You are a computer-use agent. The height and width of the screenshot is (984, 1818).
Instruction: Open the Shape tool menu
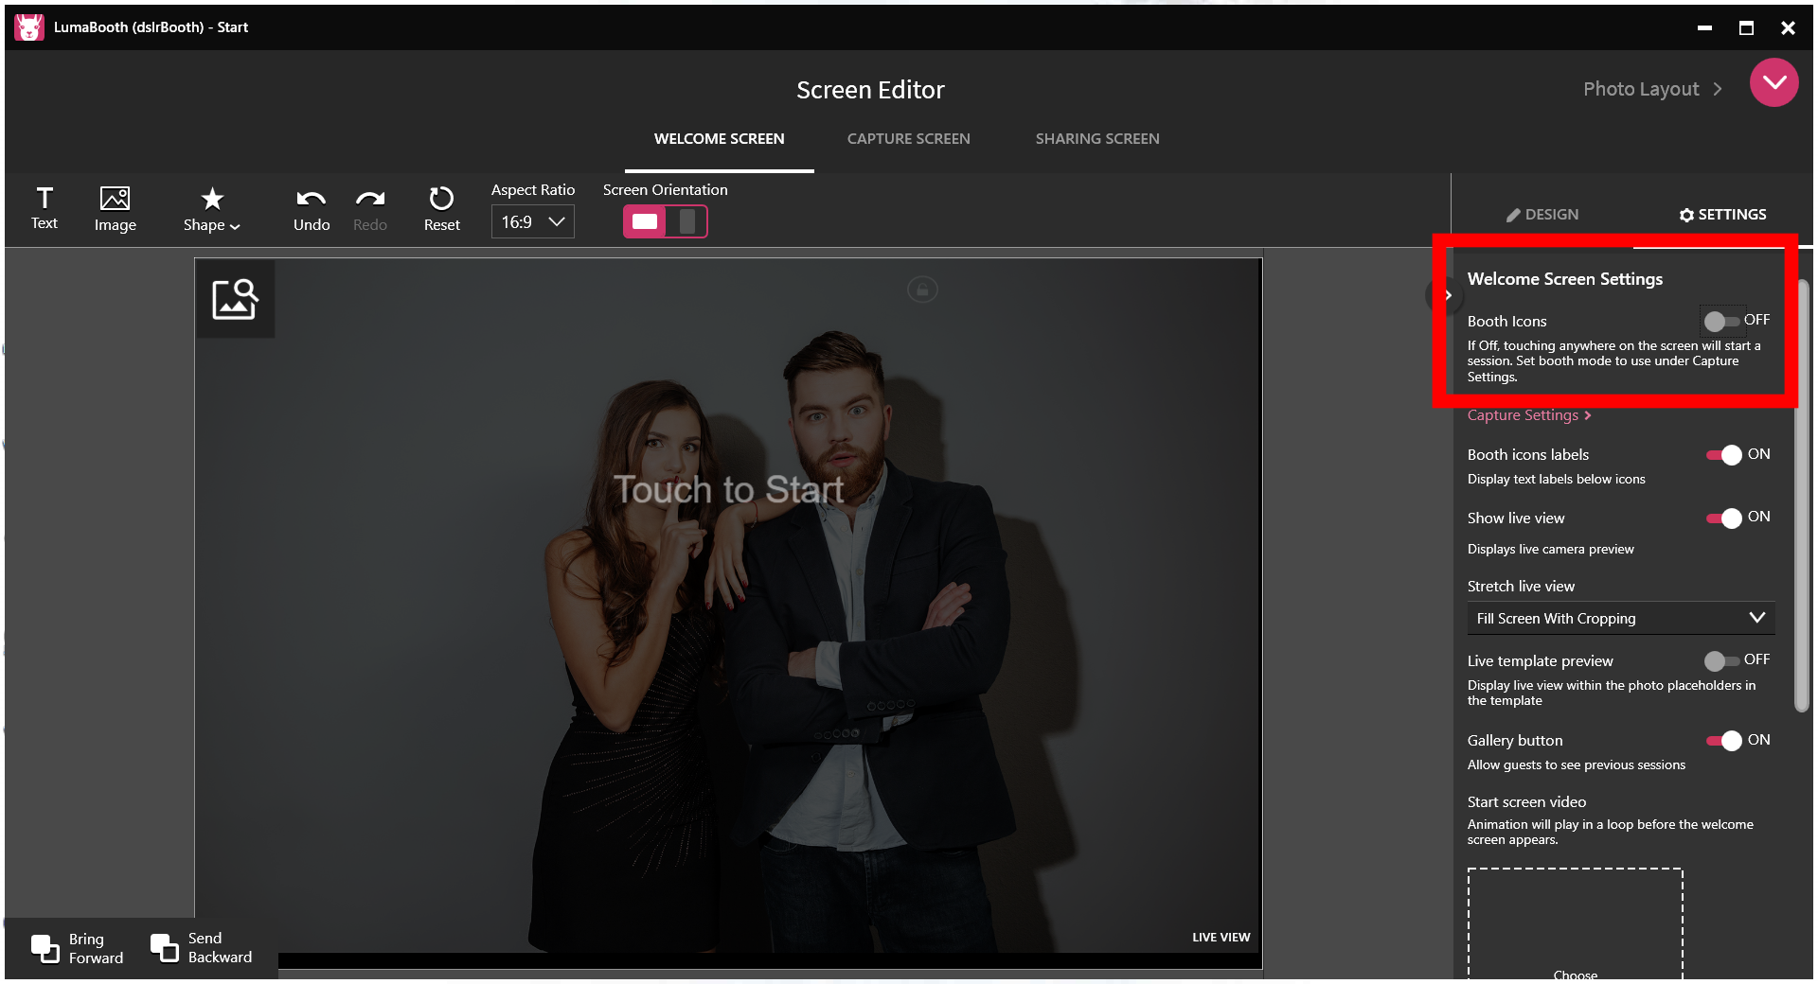212,209
